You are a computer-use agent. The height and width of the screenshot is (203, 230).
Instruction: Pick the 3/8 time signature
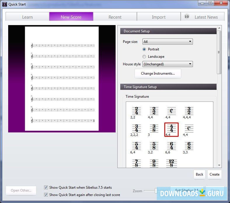(154, 128)
